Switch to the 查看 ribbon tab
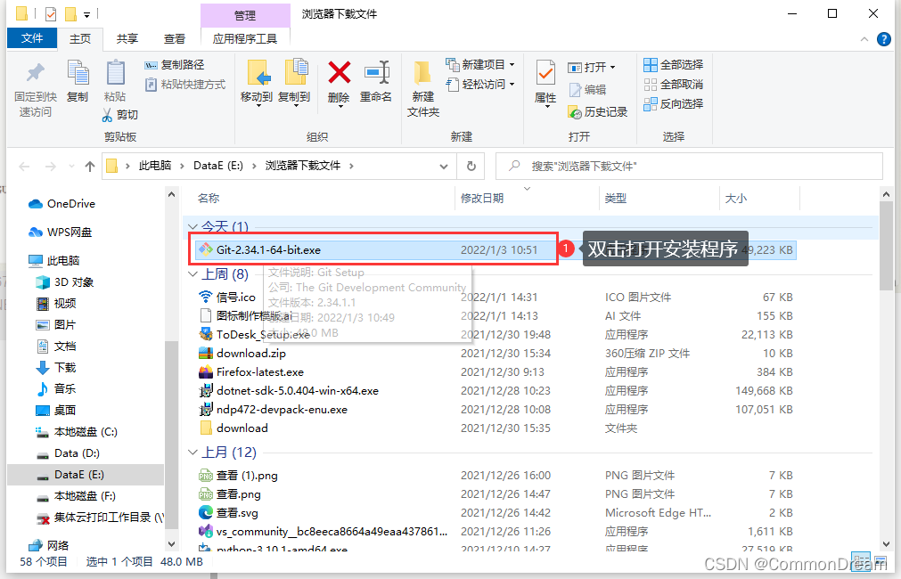 tap(173, 38)
